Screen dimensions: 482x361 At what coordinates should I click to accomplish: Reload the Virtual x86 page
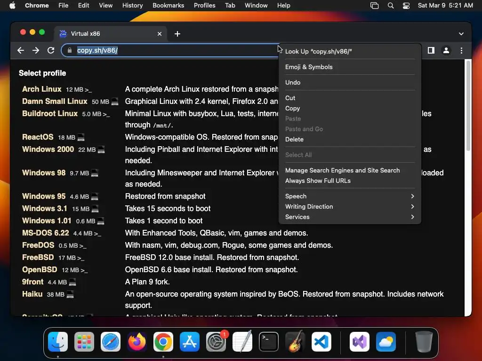51,50
